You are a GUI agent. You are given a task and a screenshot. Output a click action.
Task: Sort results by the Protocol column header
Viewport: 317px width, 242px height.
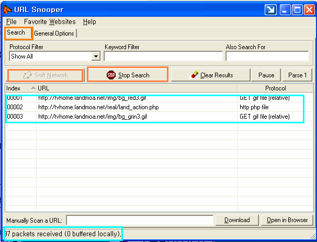(x=275, y=88)
